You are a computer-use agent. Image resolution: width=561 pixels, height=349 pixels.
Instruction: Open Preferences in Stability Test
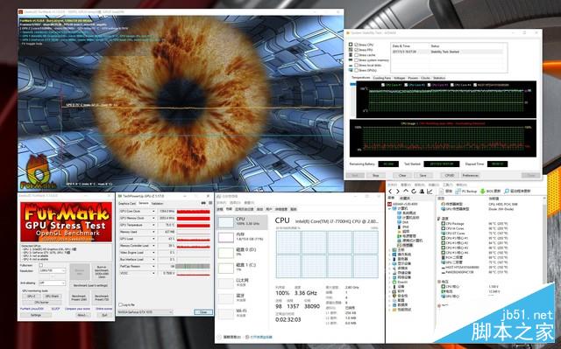pyautogui.click(x=470, y=176)
